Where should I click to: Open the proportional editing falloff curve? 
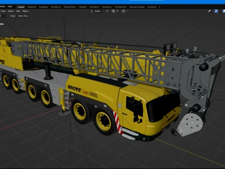point(127,11)
